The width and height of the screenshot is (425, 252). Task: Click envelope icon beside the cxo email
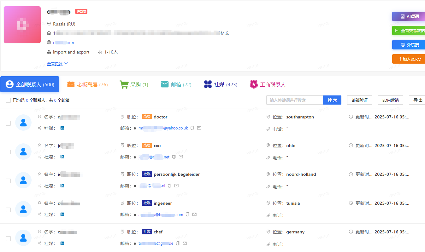(x=181, y=157)
